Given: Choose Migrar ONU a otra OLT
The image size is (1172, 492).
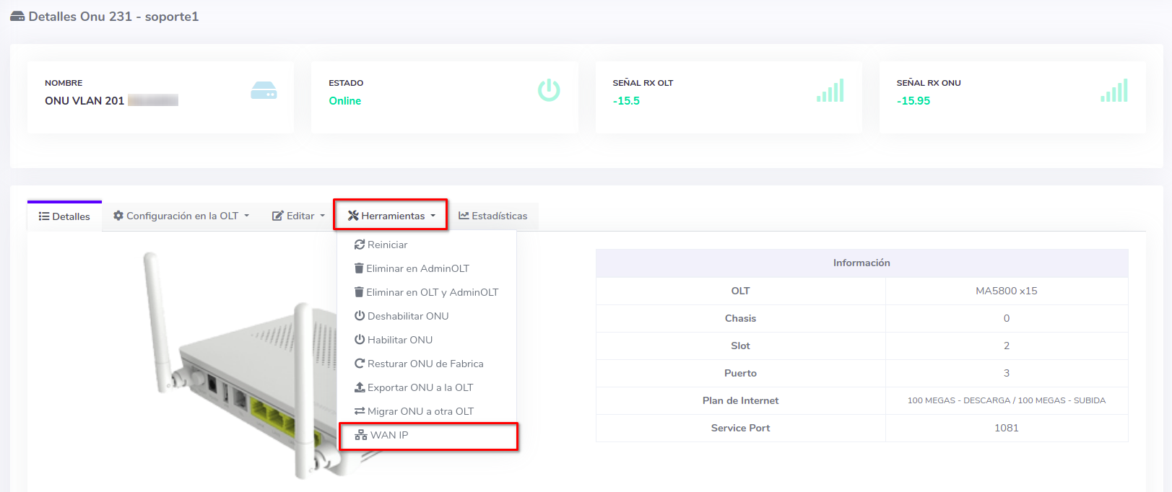Looking at the screenshot, I should (420, 411).
